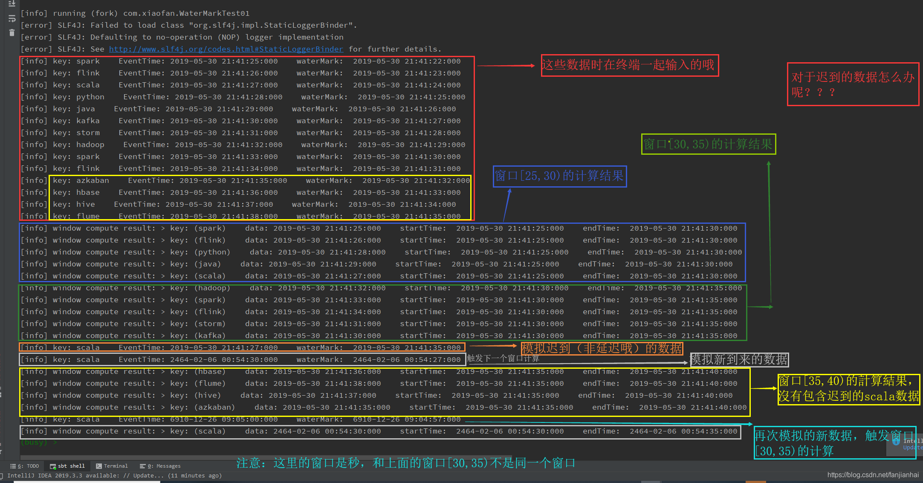Click the blog.csdn.net/fanjianhai URL text
The width and height of the screenshot is (923, 483).
873,474
